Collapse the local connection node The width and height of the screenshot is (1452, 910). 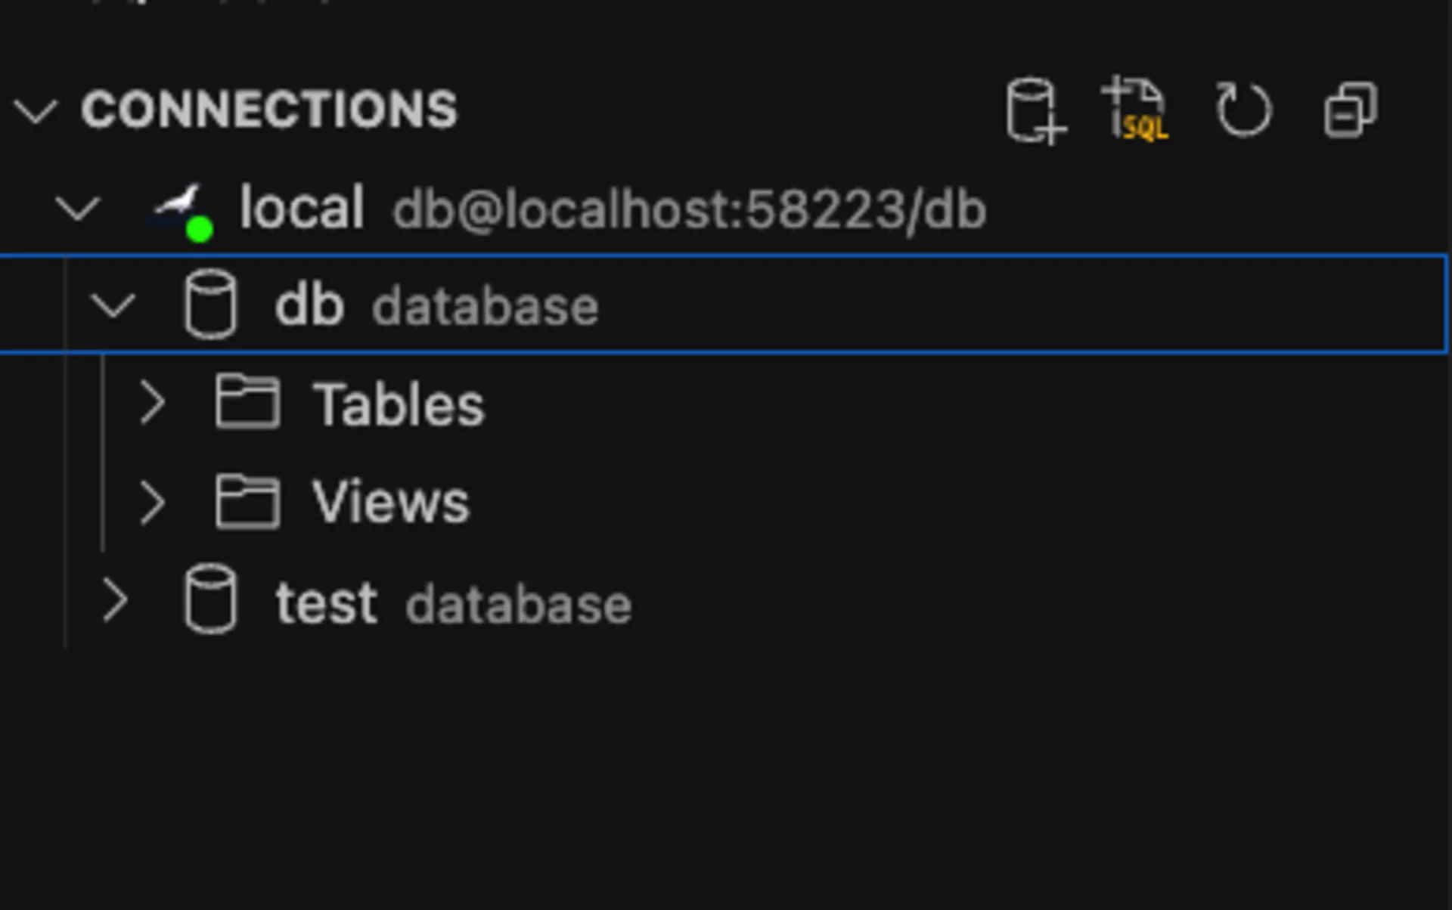(79, 209)
